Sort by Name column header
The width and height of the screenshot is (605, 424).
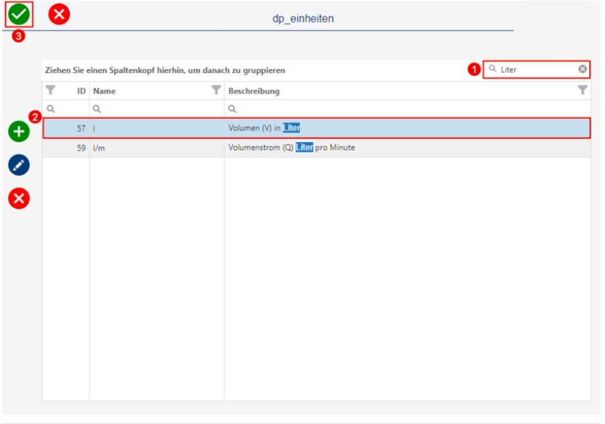pos(104,91)
